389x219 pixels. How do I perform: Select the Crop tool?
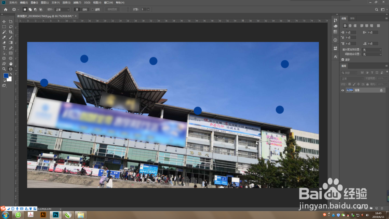tap(11, 32)
